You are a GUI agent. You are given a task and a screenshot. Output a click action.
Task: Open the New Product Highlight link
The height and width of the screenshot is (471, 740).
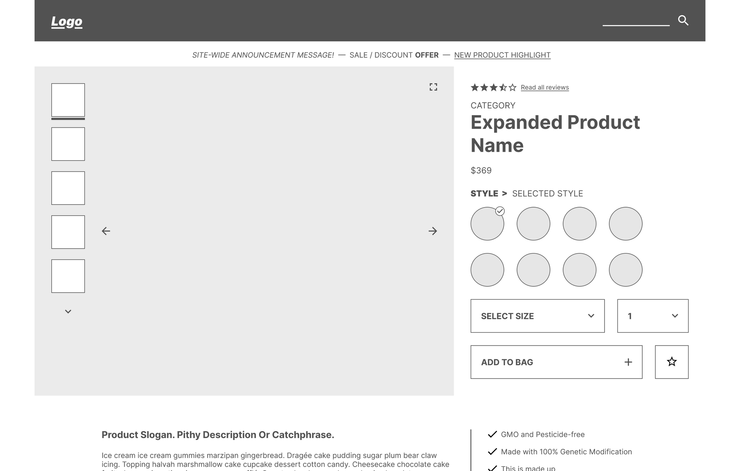(502, 55)
